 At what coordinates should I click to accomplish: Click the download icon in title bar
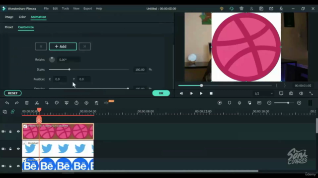pyautogui.click(x=281, y=9)
